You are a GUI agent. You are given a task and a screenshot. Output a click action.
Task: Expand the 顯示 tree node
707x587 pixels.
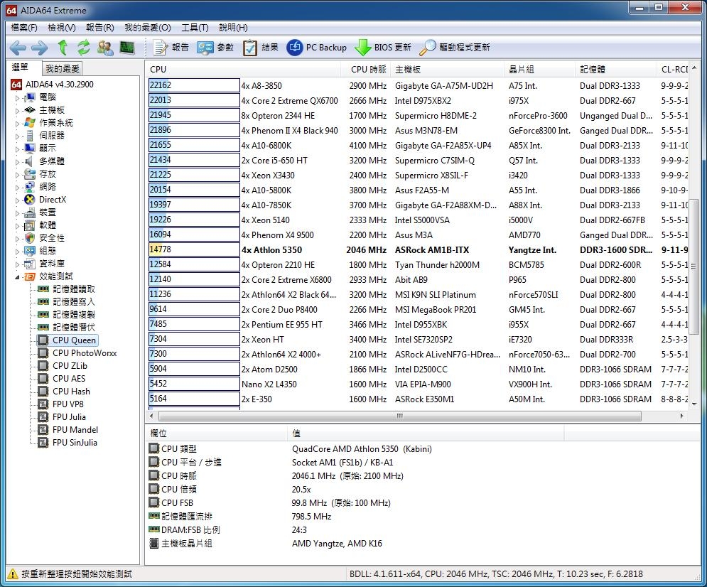[17, 149]
